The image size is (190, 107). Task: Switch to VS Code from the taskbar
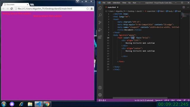(39, 104)
